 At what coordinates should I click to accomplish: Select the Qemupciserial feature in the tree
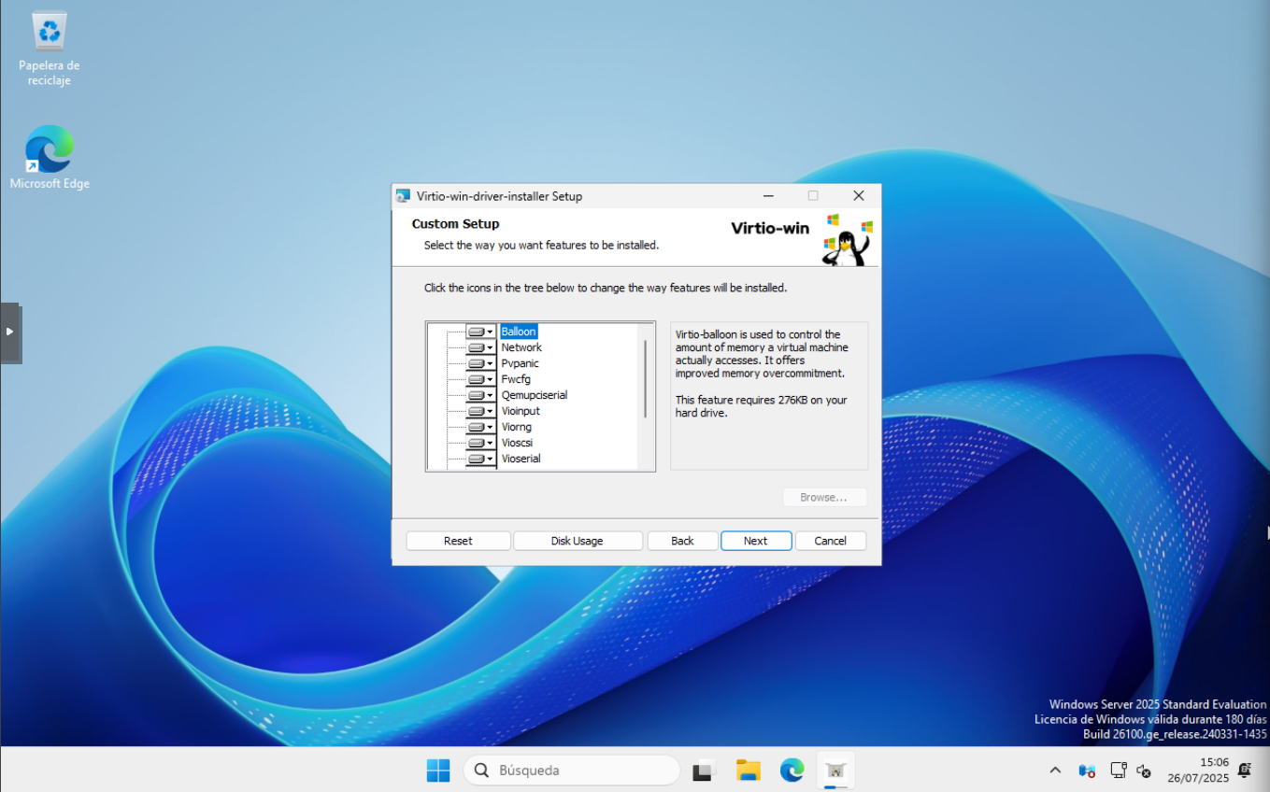tap(534, 395)
